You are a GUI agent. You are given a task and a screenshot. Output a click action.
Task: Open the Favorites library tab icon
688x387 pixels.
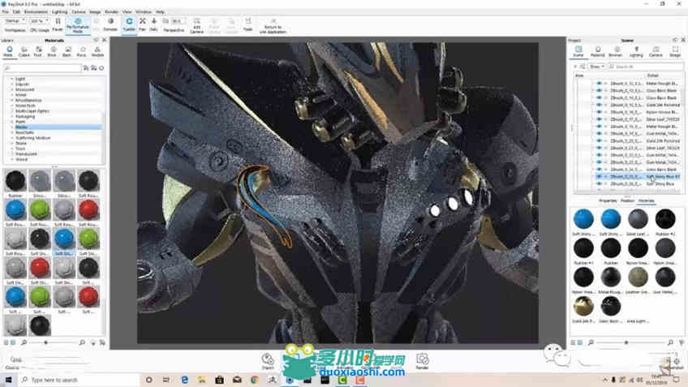[x=81, y=52]
